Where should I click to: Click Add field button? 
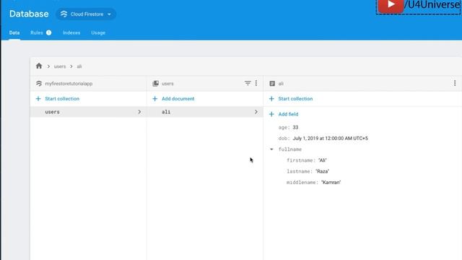[x=288, y=114]
